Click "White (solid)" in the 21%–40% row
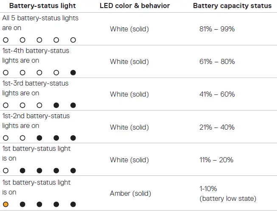 tap(129, 127)
